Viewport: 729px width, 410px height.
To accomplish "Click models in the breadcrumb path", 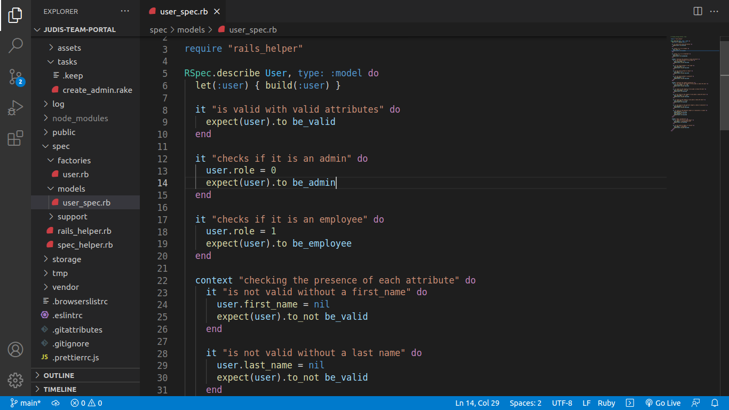I will [191, 30].
